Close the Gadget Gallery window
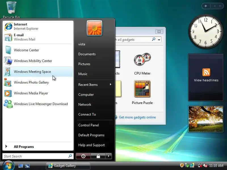 coord(159,31)
